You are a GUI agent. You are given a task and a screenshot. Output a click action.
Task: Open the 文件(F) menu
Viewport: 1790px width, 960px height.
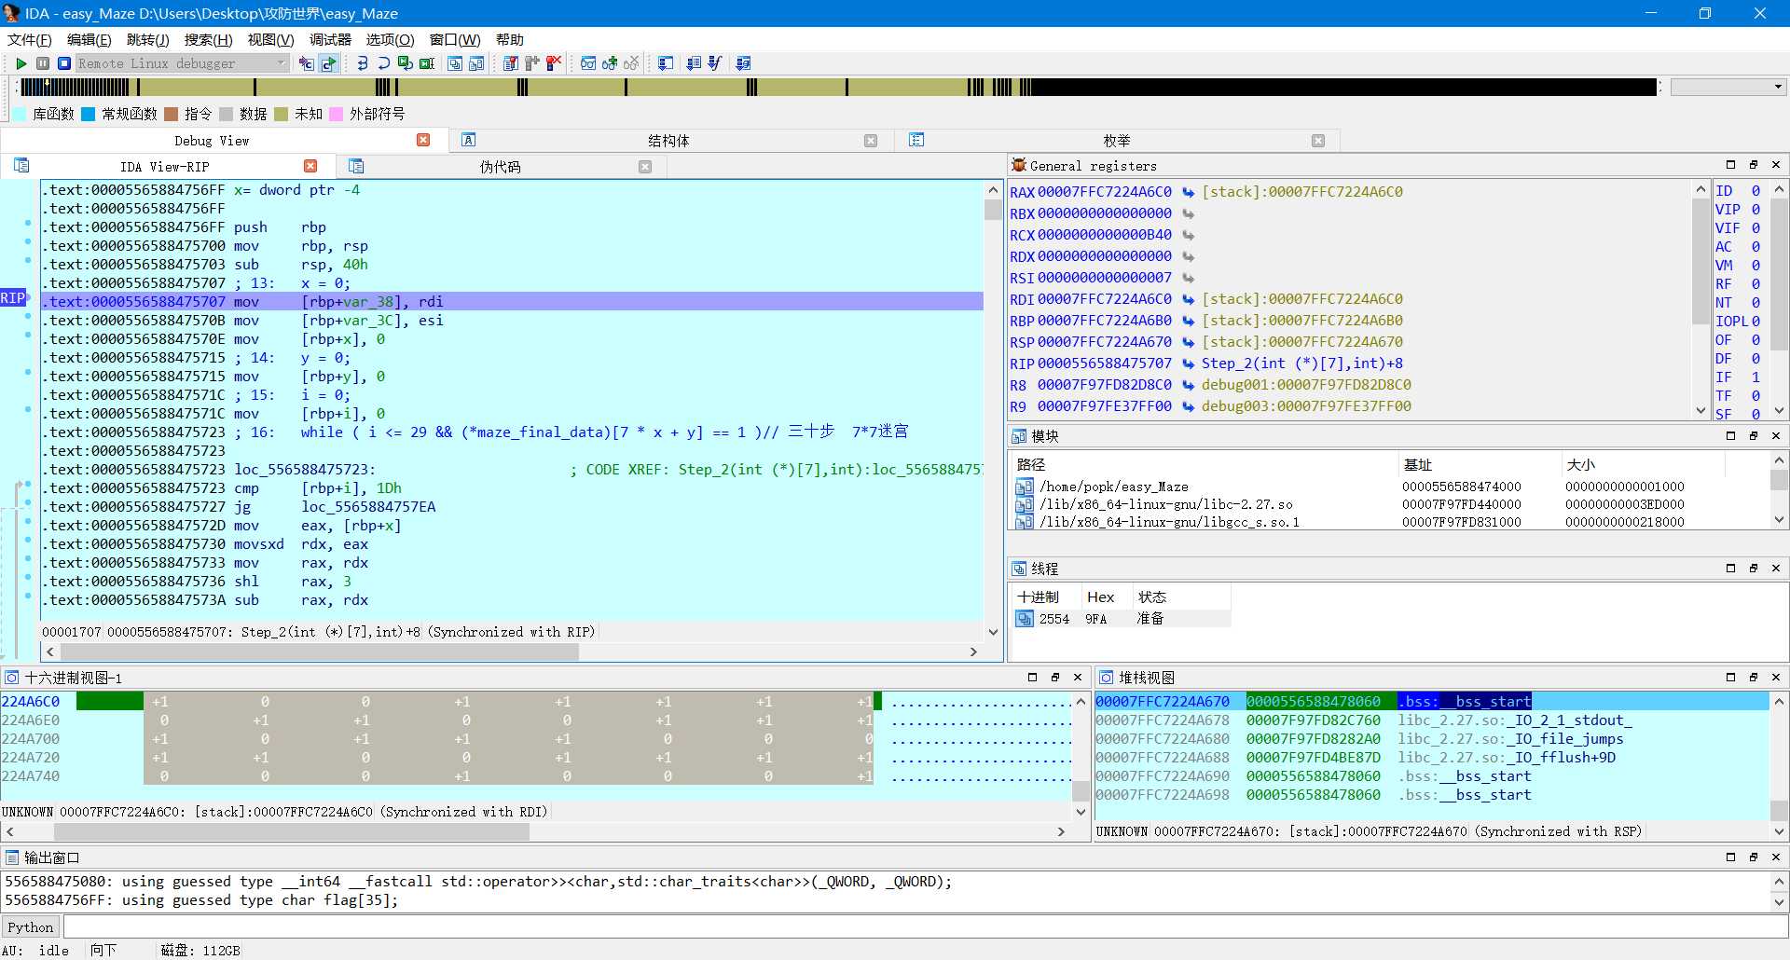[30, 39]
